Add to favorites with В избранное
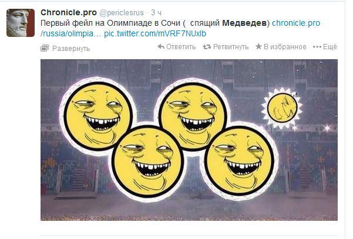 pos(285,47)
